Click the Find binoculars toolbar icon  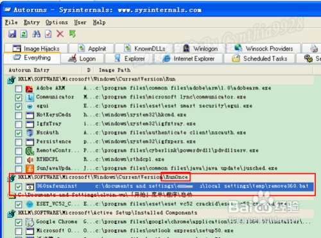36,34
